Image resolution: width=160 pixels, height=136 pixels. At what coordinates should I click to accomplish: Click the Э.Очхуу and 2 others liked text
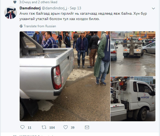pos(38,2)
